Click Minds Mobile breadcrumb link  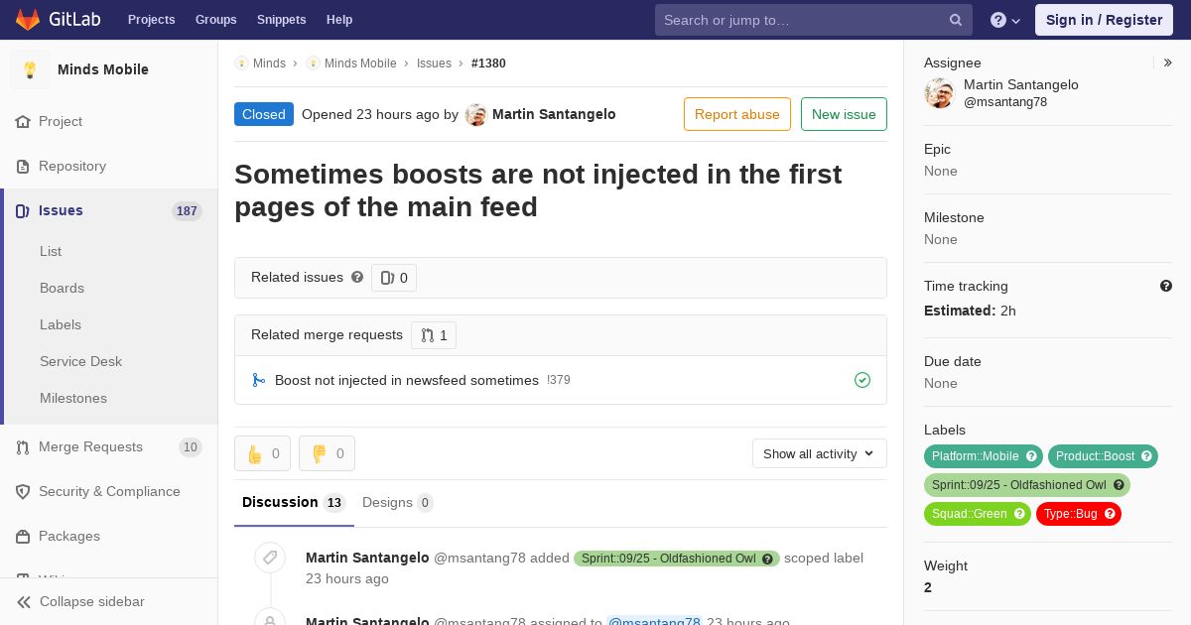(360, 62)
